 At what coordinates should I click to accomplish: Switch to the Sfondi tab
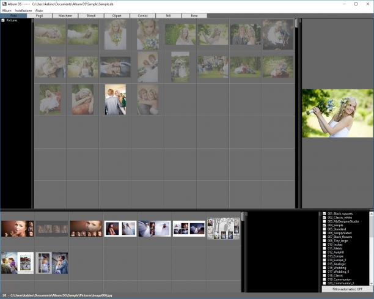pos(91,16)
